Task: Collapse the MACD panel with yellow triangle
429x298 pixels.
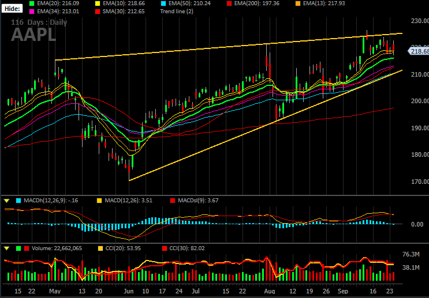Action: coord(7,201)
